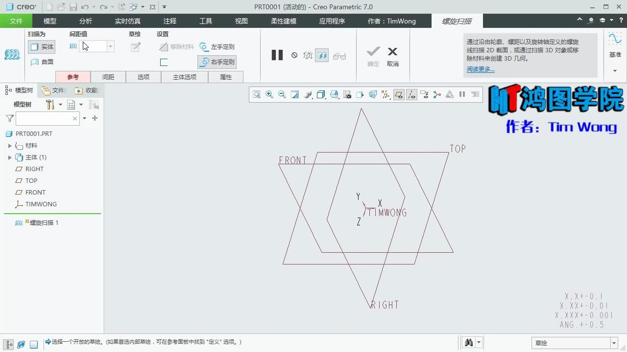Viewport: 627px width, 352px height.
Task: Click the thin feature square icon under 设置
Action: click(164, 62)
